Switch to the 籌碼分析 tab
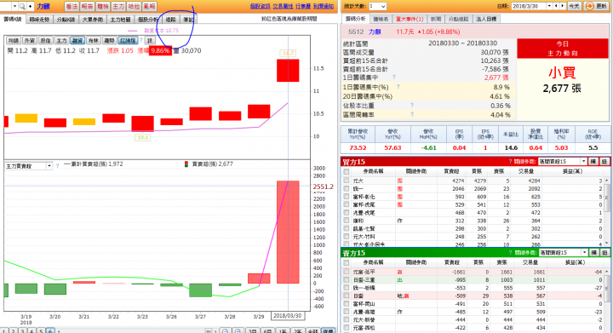Viewport: 613px width, 333px height. (x=355, y=19)
